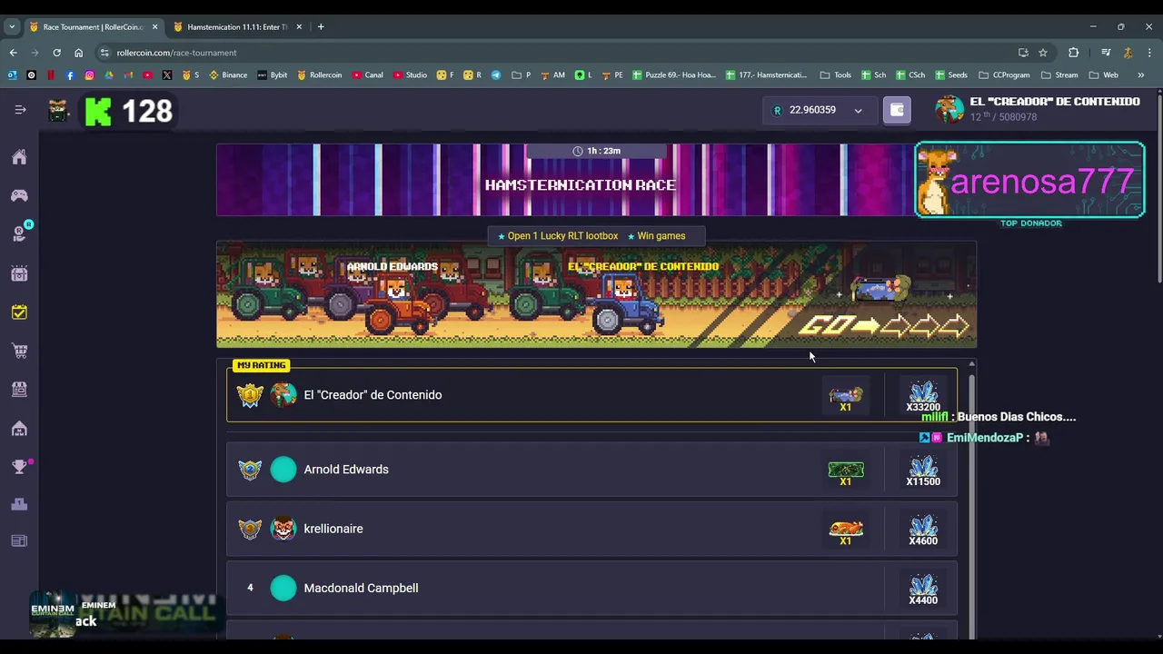Open the tab search dropdown arrow
1163x654 pixels.
tap(12, 27)
